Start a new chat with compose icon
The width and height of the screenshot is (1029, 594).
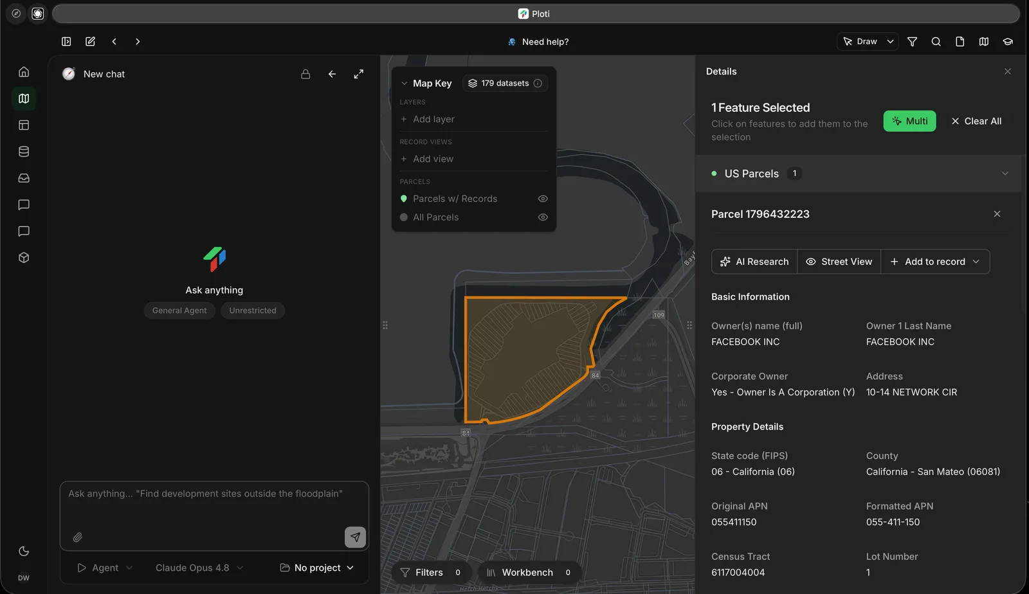[x=90, y=42]
